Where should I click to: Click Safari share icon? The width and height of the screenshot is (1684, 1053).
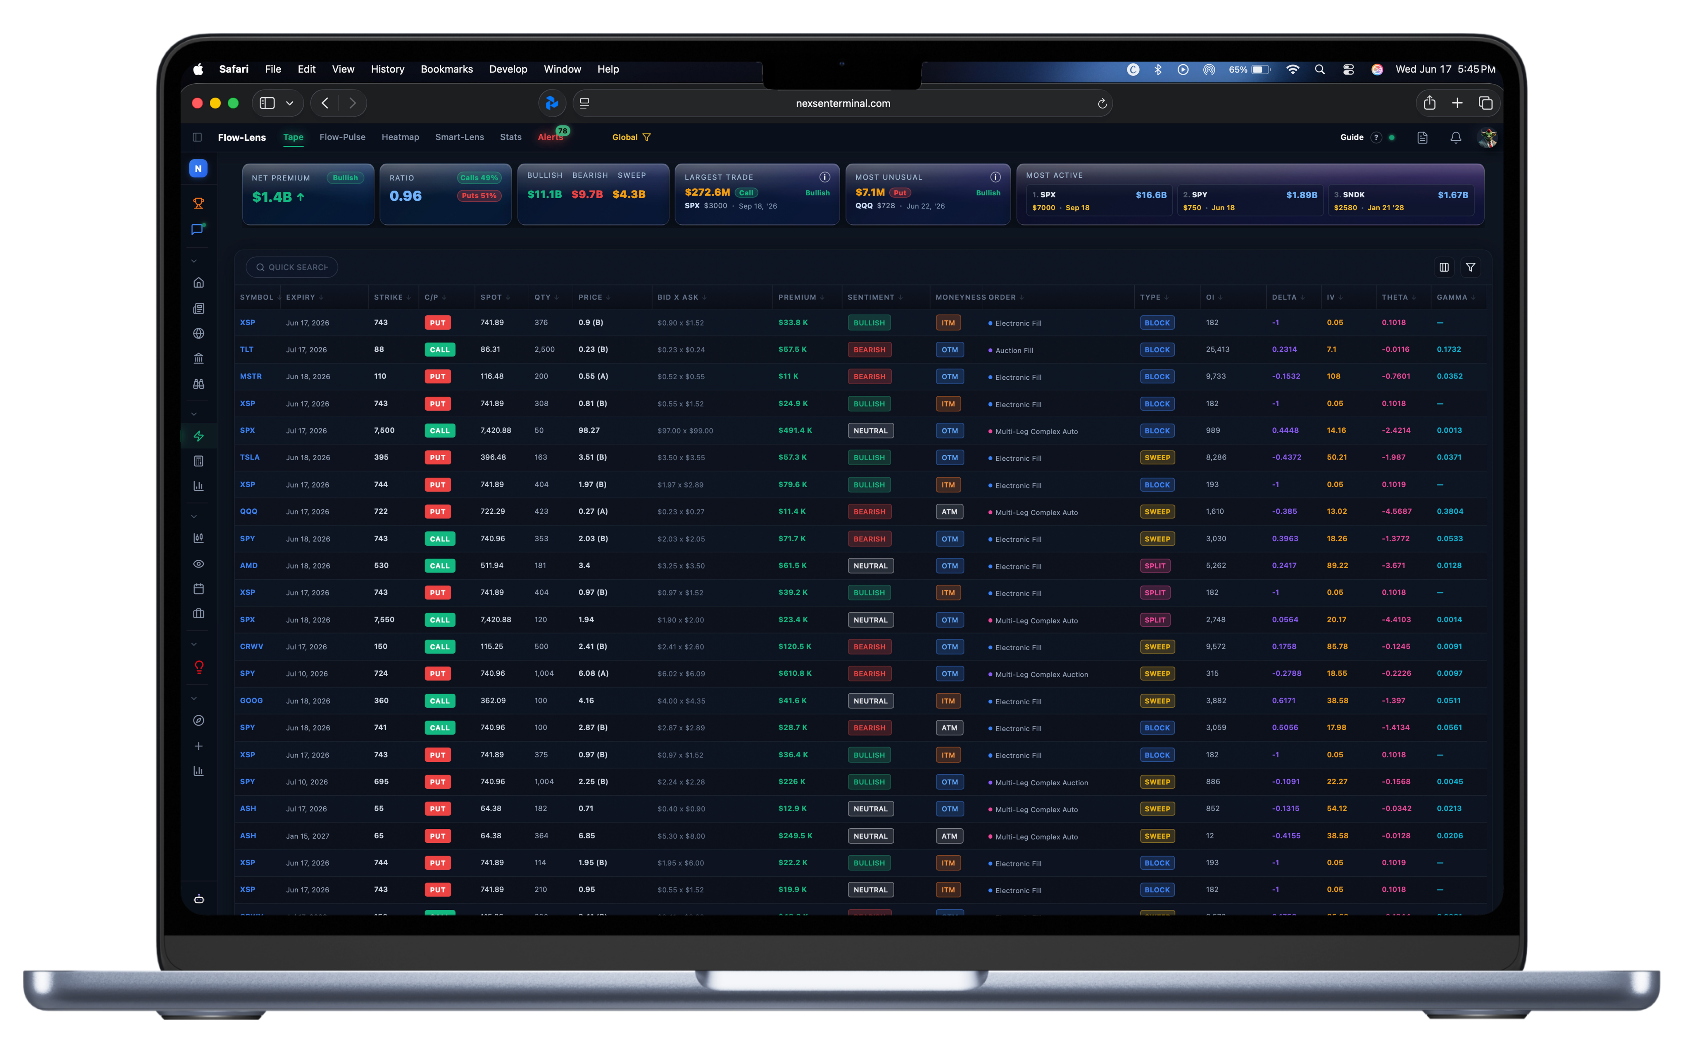[x=1429, y=103]
